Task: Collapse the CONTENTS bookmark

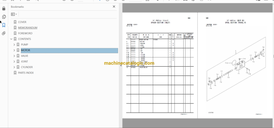Action: click(11, 39)
